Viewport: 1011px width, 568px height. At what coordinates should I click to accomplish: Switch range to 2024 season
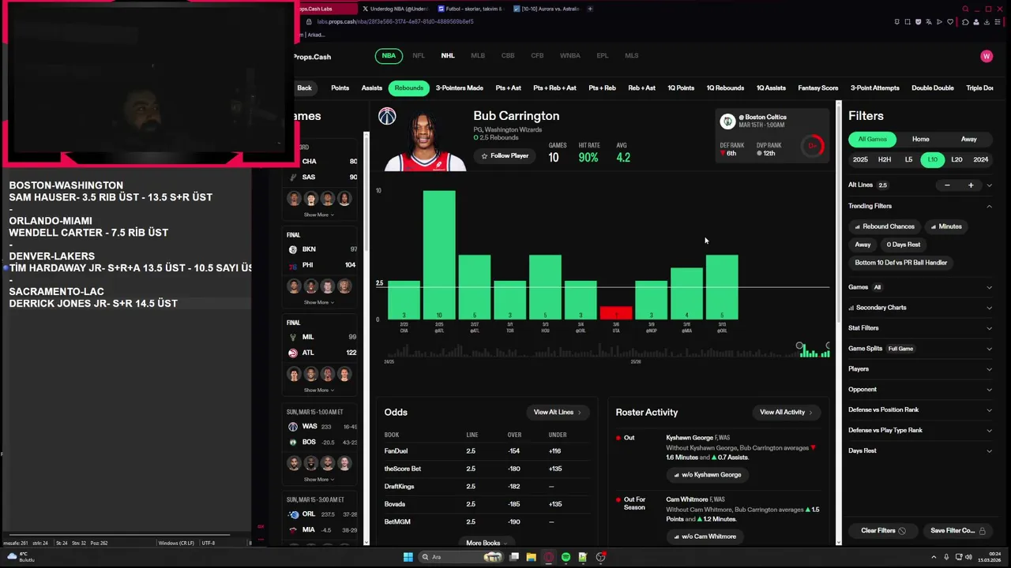point(981,159)
